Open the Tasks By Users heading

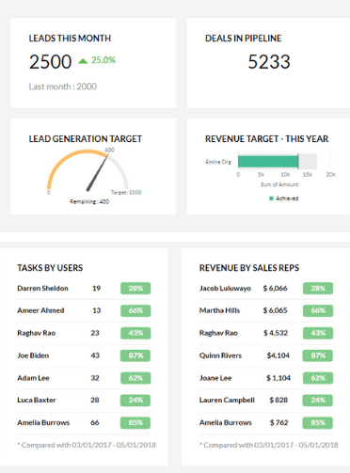tap(50, 268)
